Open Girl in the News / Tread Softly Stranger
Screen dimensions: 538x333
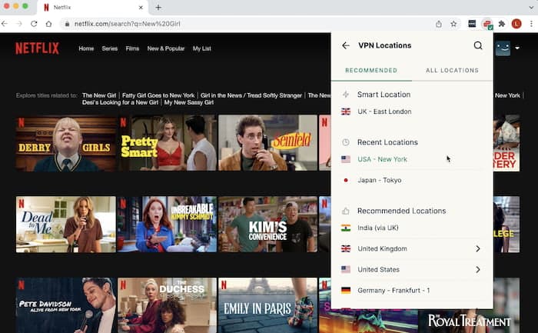point(251,95)
